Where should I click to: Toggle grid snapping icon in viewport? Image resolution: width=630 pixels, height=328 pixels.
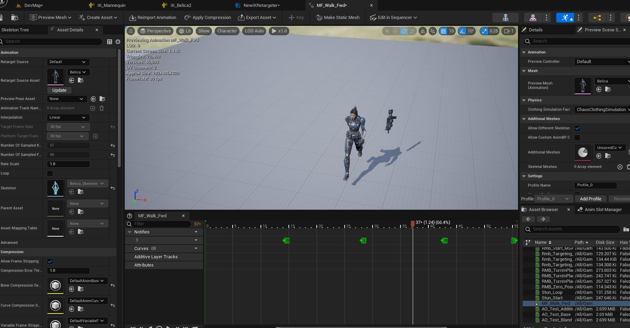(443, 31)
